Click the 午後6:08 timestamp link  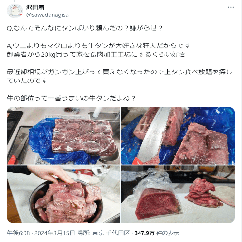point(18,233)
